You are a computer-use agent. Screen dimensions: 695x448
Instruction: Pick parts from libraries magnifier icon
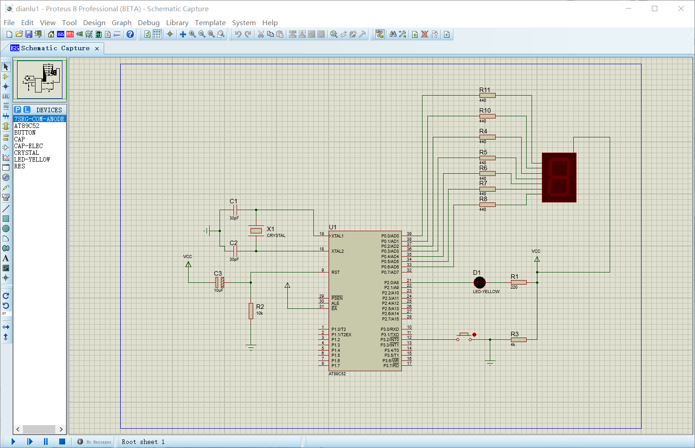[334, 34]
